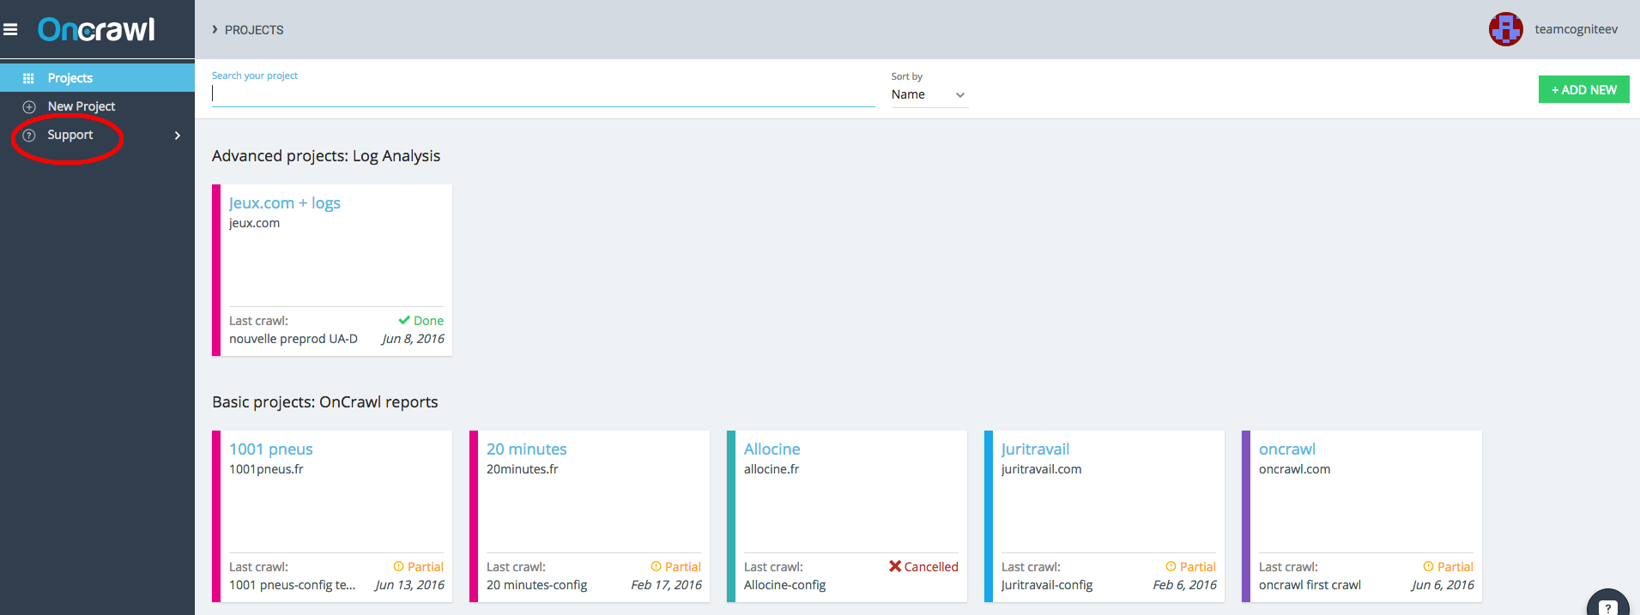Screen dimensions: 1640x615
Task: Click the '1001pneus.fr' domain text
Action: pos(266,469)
